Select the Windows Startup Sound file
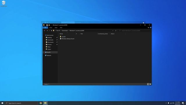The width and height of the screenshot is (186, 105). 67,39
